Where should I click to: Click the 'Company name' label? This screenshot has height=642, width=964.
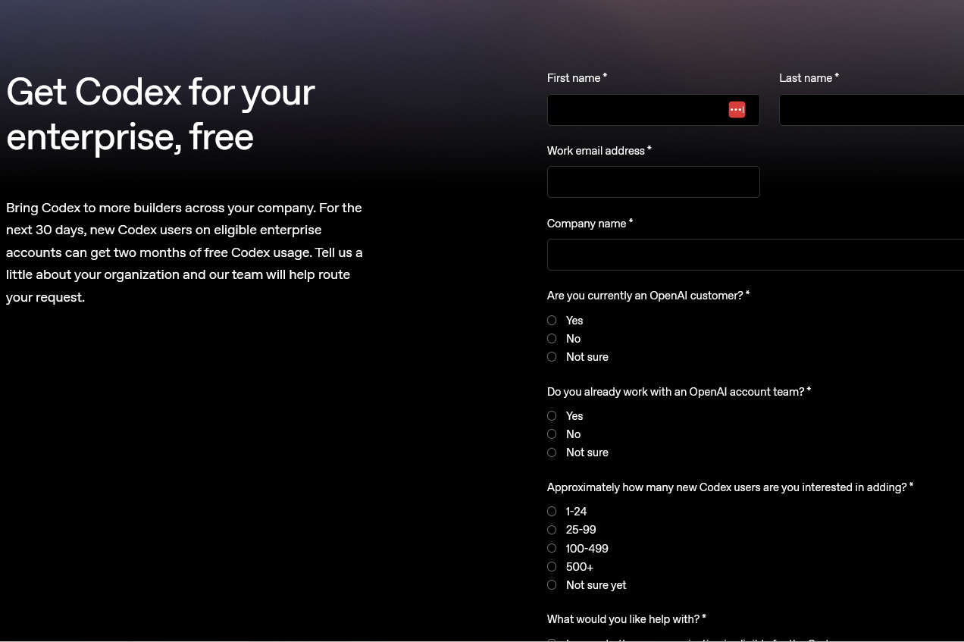pyautogui.click(x=590, y=224)
